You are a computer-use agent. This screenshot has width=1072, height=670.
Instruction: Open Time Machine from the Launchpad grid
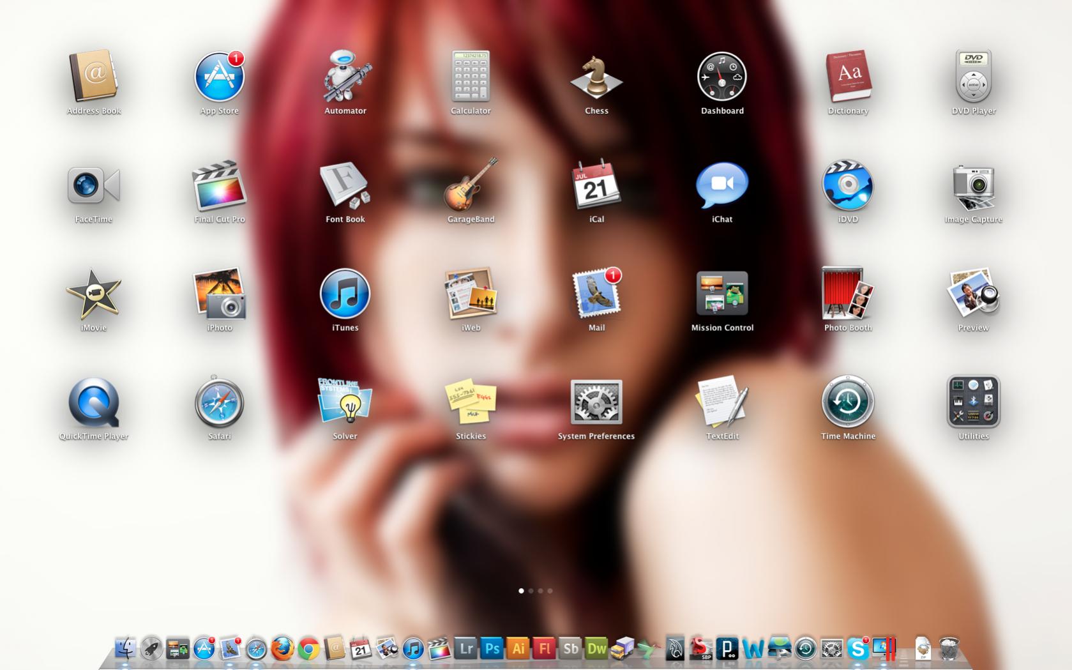click(x=848, y=402)
